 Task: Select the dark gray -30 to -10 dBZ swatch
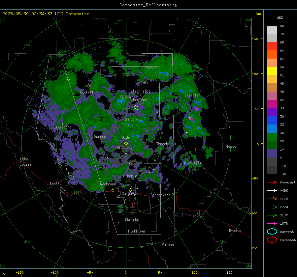(x=272, y=170)
